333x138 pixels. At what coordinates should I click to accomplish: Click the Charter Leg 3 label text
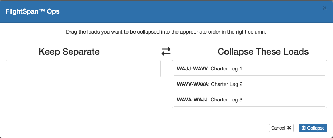tap(226, 100)
